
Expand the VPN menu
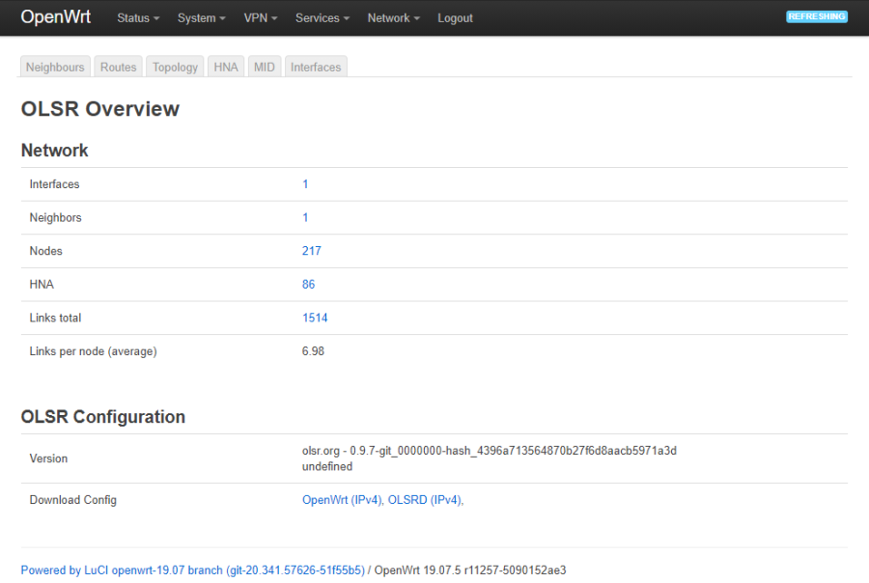coord(260,17)
